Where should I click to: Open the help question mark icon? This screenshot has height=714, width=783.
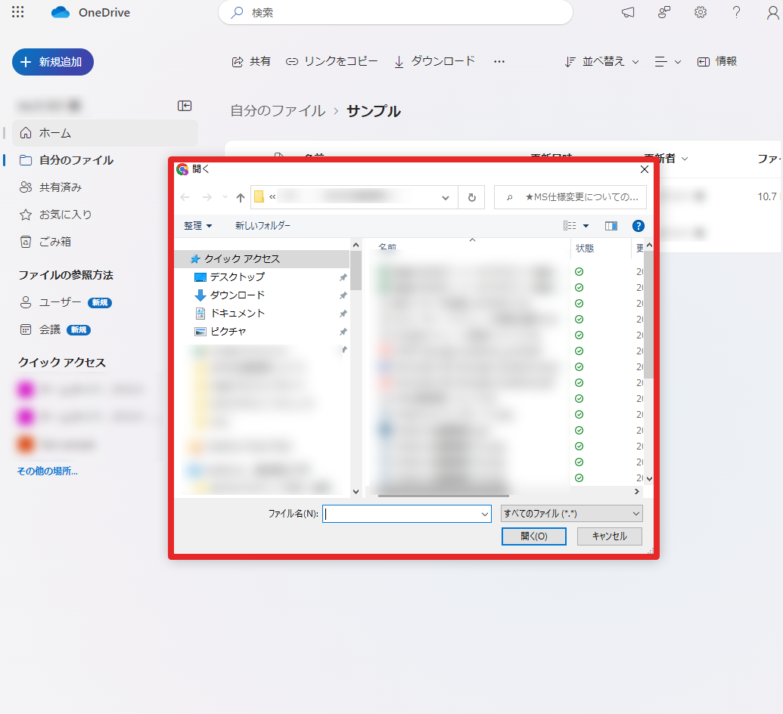tap(736, 12)
